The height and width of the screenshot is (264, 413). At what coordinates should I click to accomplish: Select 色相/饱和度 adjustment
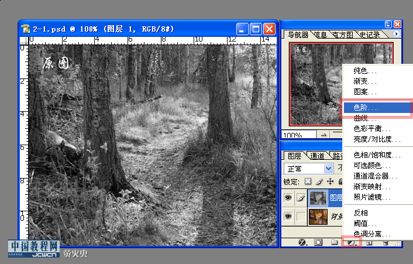click(x=377, y=155)
